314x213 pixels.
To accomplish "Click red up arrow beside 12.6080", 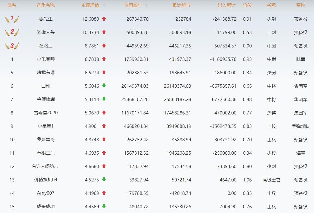I will 104,19.
